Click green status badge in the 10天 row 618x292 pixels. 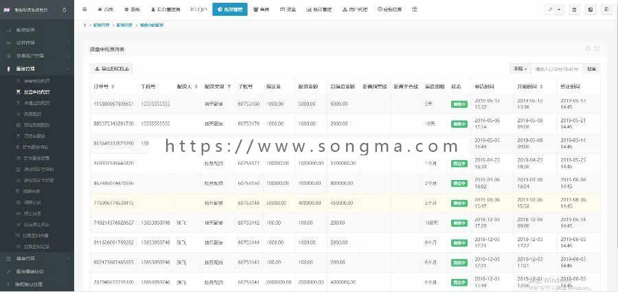tap(459, 124)
